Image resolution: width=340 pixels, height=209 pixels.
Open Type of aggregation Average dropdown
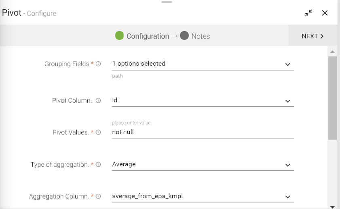point(287,165)
